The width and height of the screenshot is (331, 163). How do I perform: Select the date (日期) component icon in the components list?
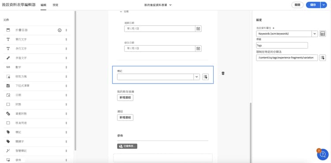[8, 95]
